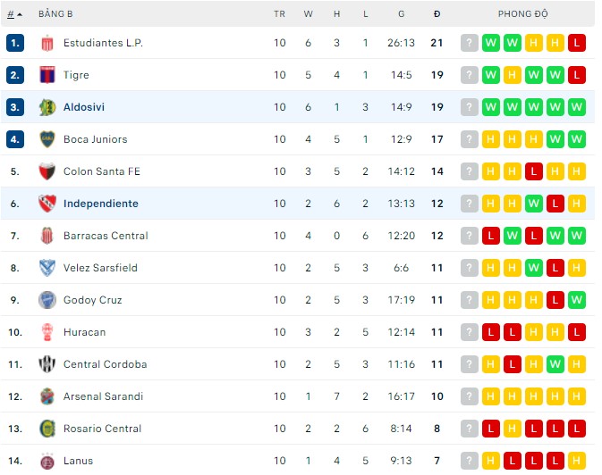Click the Independiente red crest

47,204
